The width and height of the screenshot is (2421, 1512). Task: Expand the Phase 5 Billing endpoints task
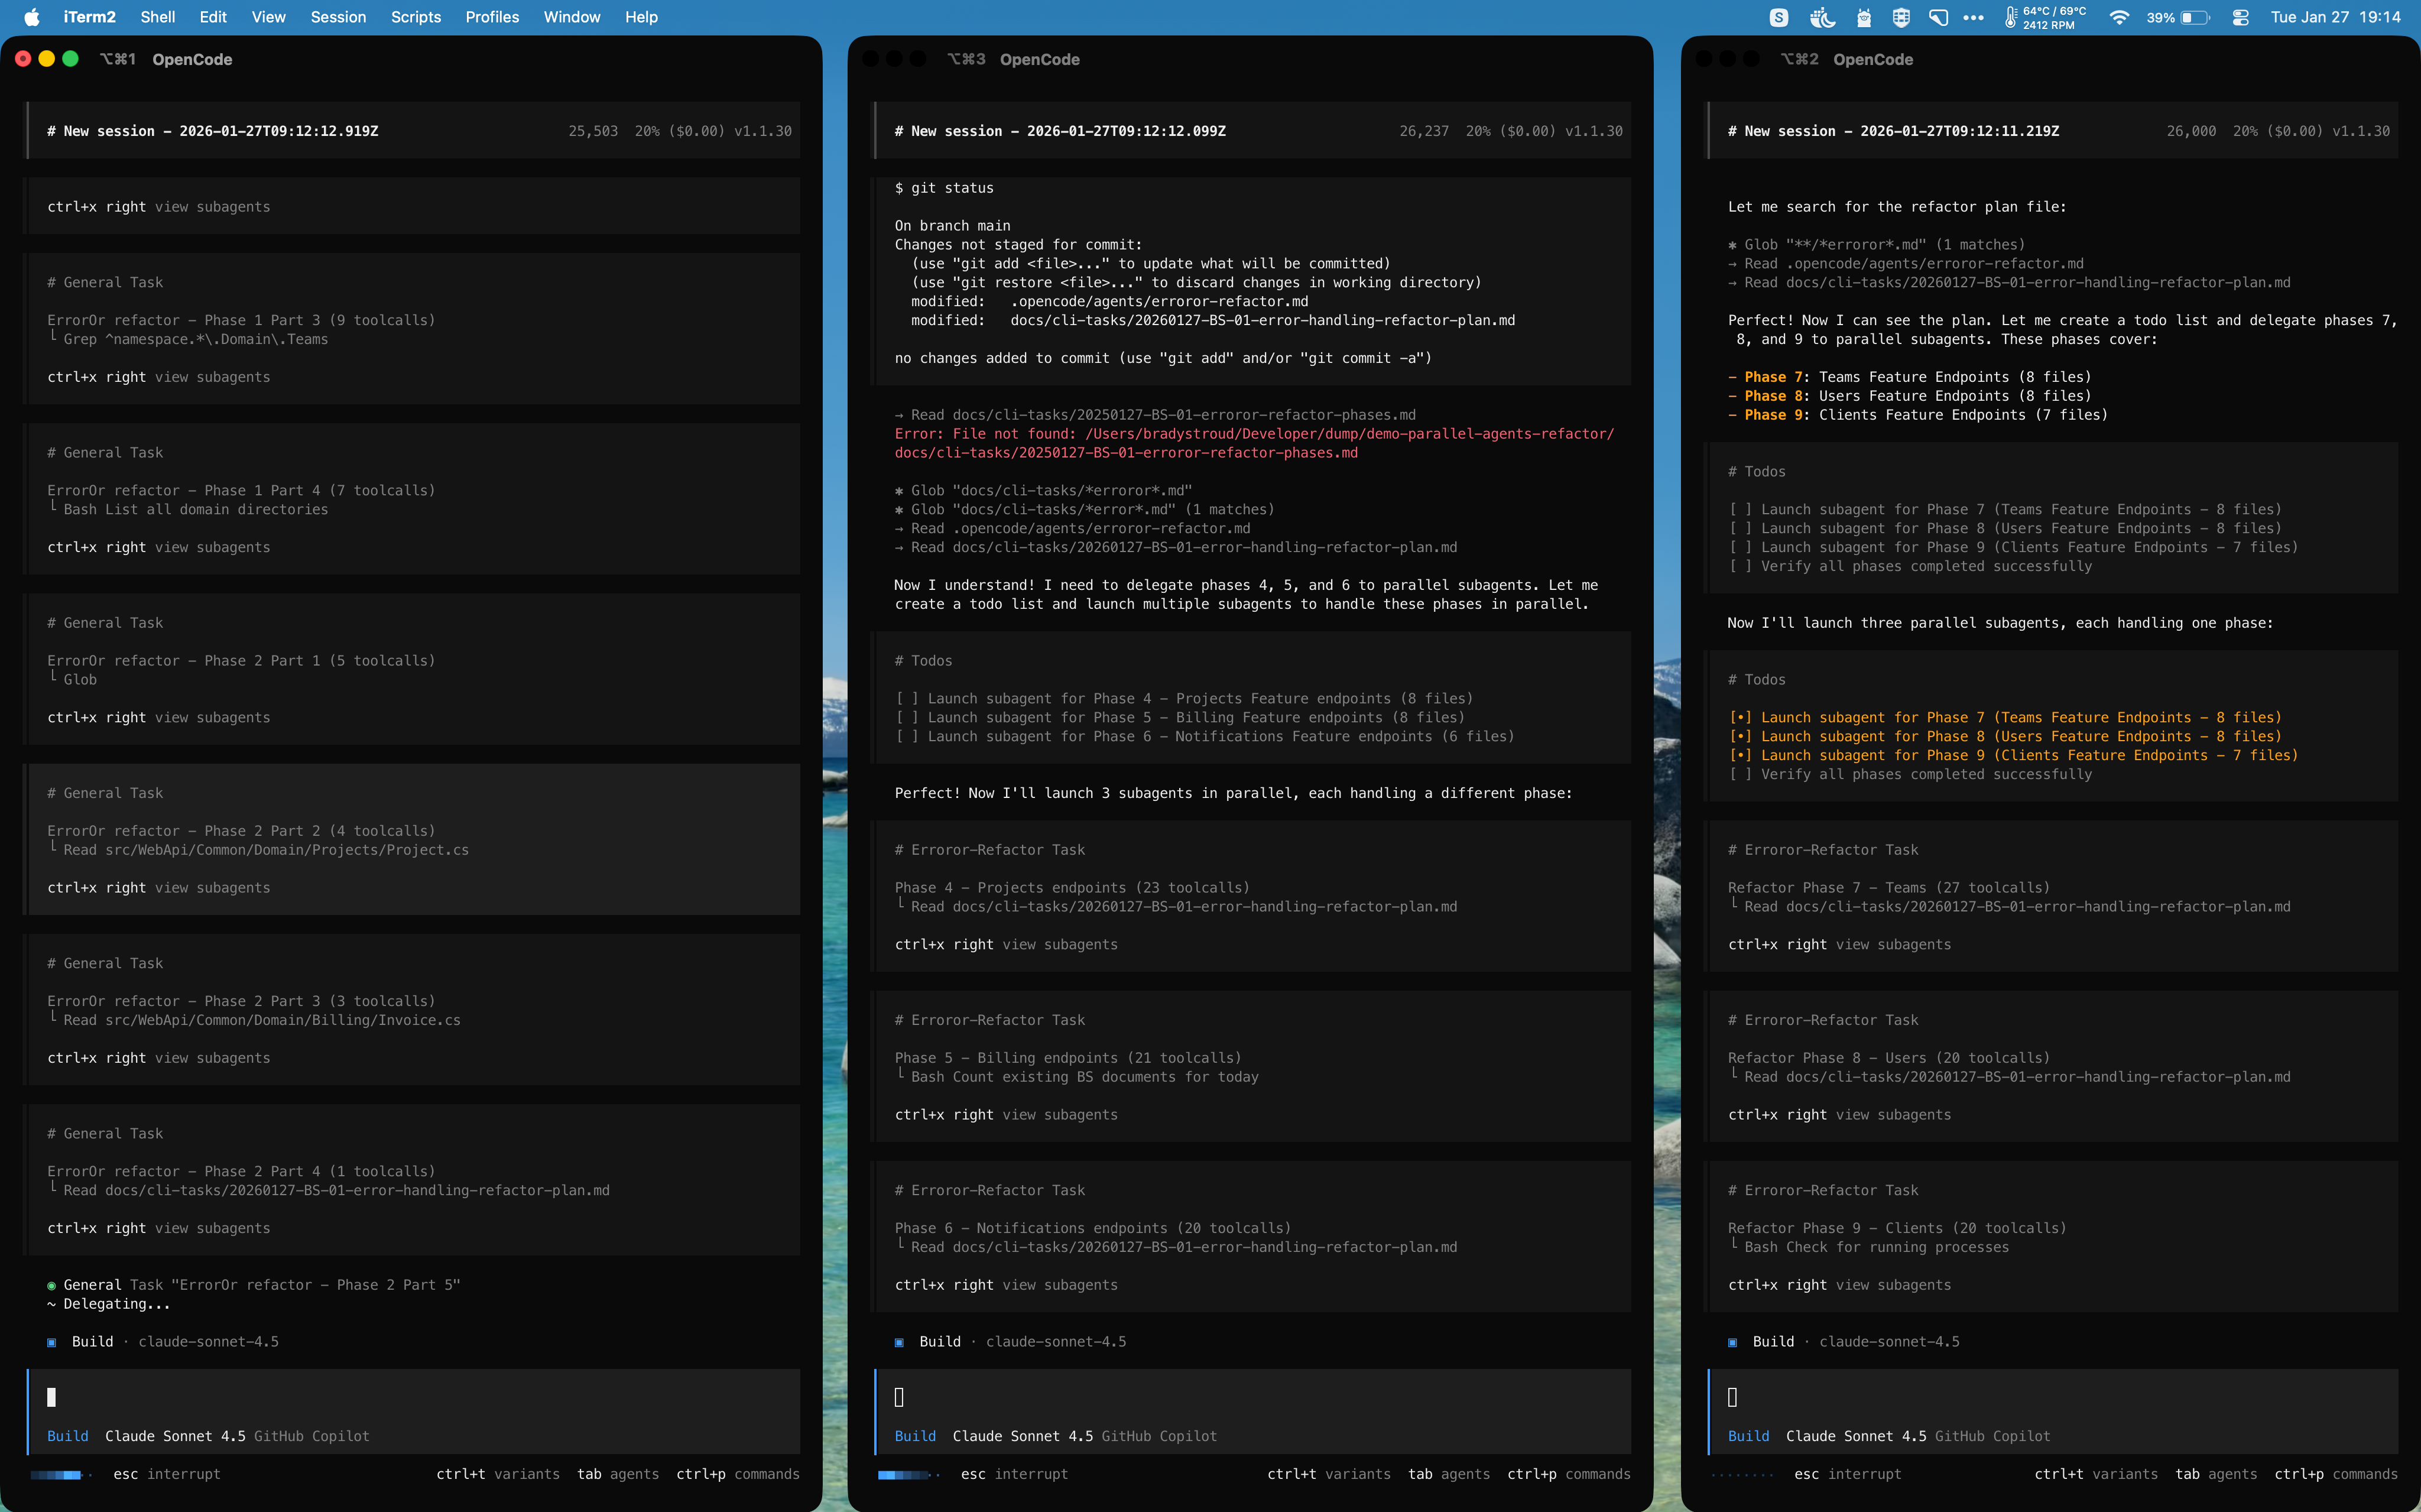click(1067, 1058)
